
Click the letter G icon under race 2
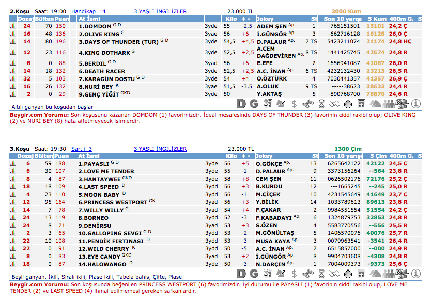pyautogui.click(x=255, y=103)
